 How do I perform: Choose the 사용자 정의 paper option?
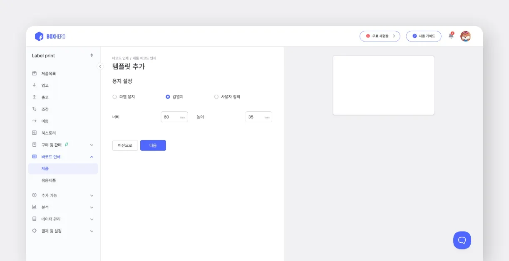point(216,96)
